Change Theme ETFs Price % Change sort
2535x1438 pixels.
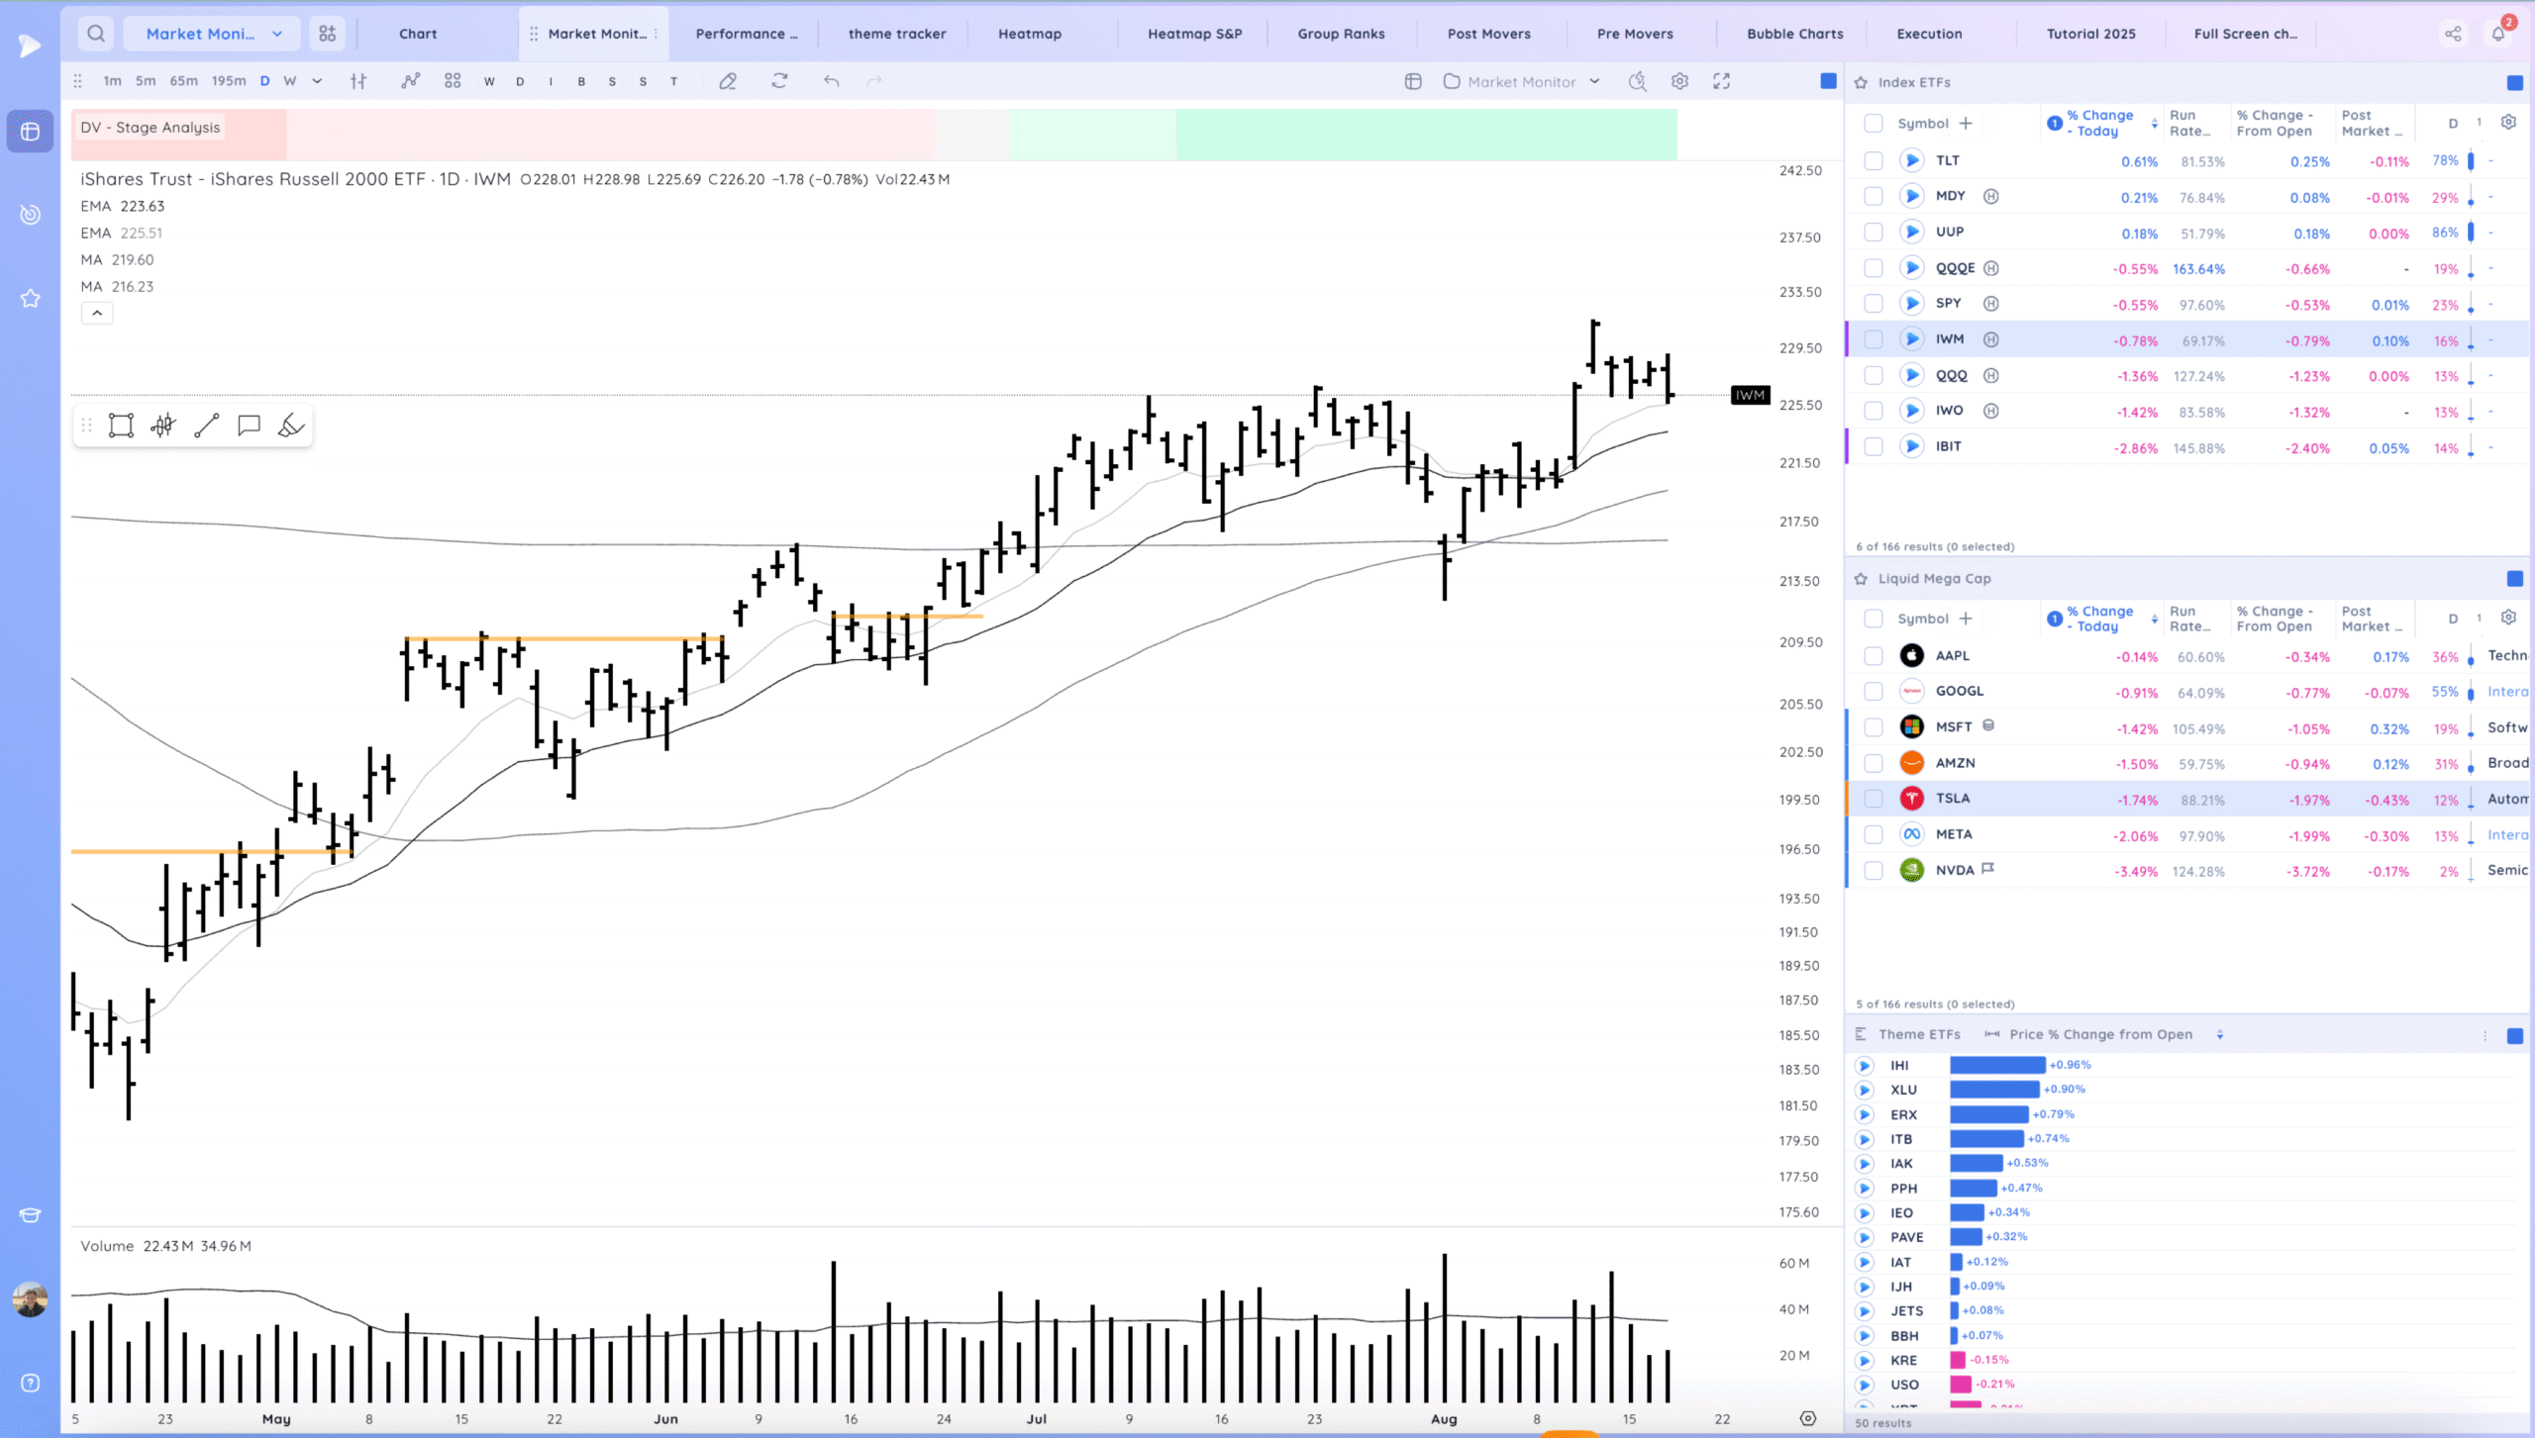coord(2220,1034)
